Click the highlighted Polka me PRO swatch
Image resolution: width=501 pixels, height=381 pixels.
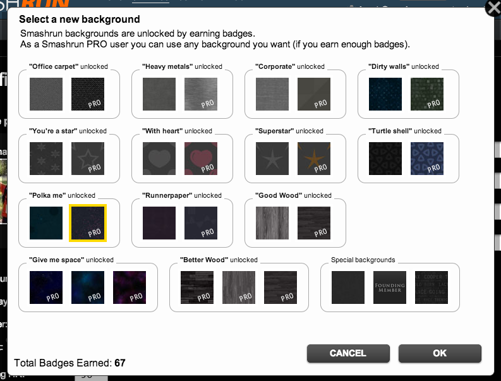click(x=88, y=223)
